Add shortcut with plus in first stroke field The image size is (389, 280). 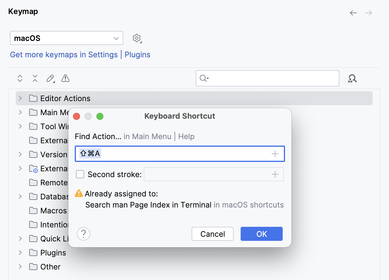tap(275, 154)
